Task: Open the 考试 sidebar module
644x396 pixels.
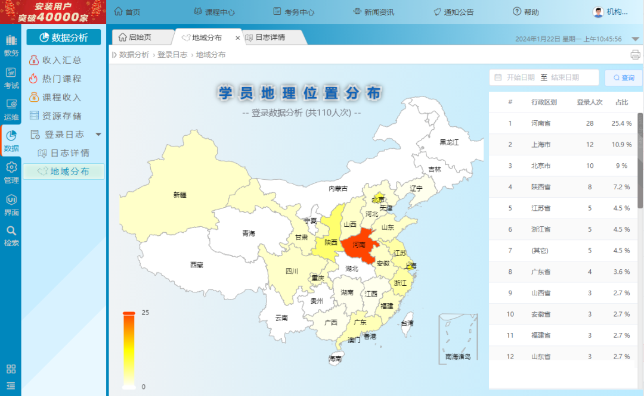Action: 11,78
